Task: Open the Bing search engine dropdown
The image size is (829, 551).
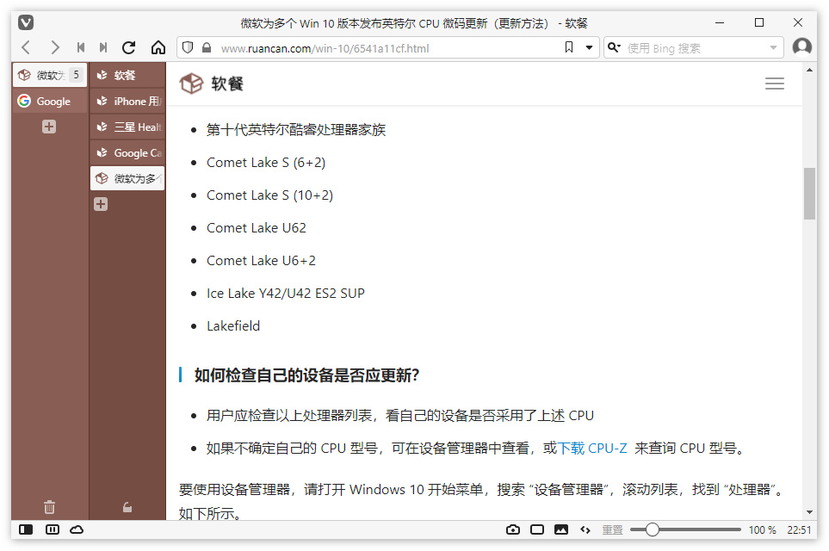Action: [x=772, y=47]
